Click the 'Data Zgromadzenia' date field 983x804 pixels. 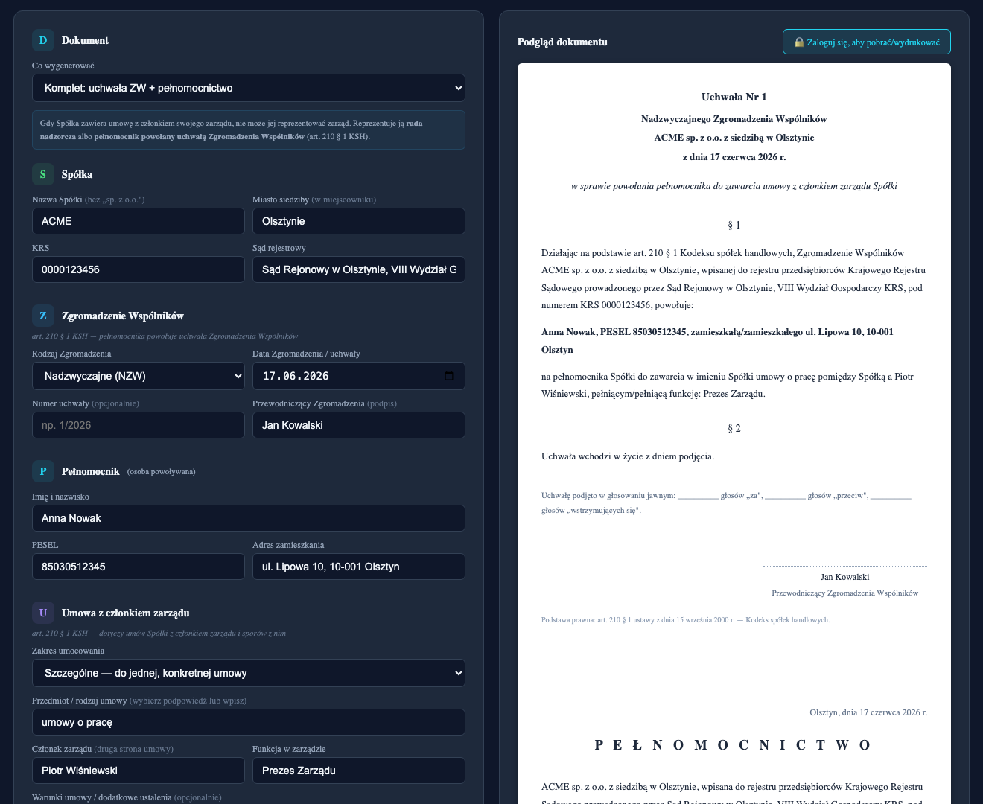359,376
